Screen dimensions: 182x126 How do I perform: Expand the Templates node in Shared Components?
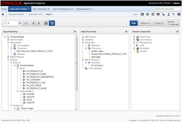[x=134, y=48]
